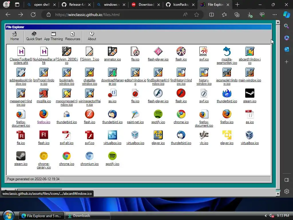Click the page scrollbar up arrow

278,22
